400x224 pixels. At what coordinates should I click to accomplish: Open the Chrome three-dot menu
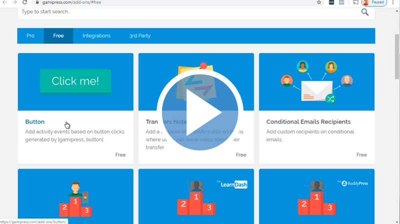[393, 2]
